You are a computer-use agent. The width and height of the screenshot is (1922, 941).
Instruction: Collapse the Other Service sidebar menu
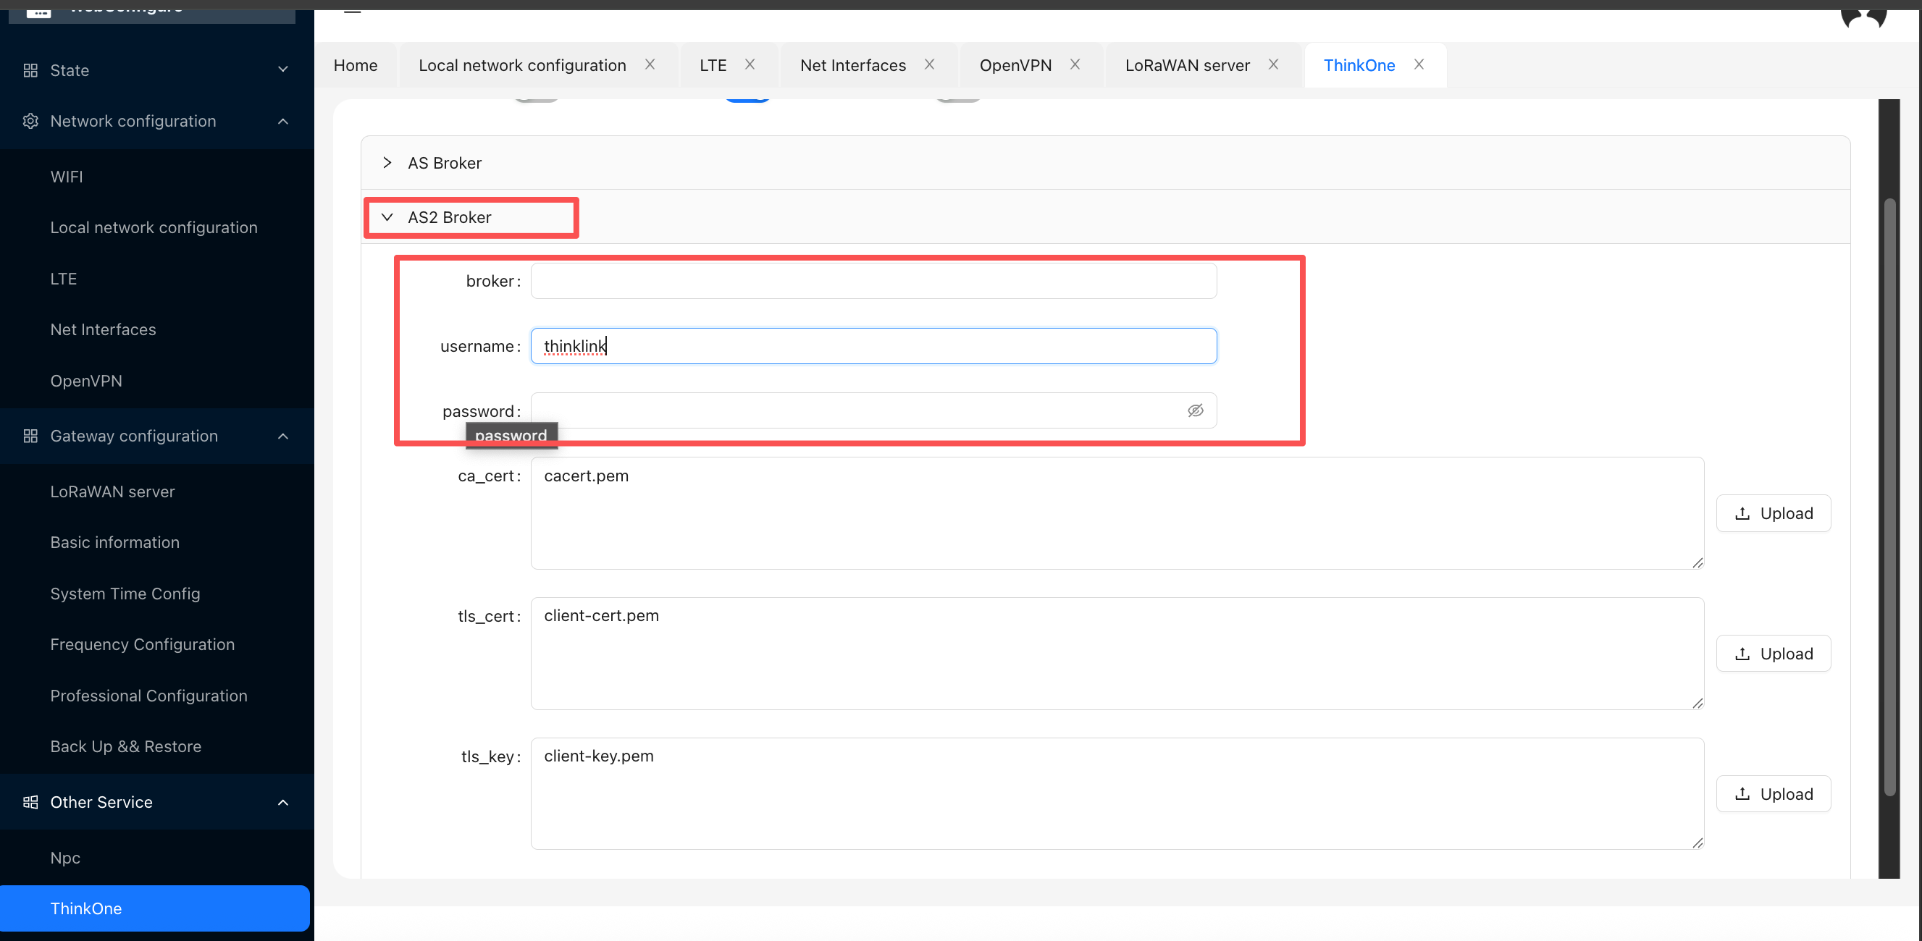tap(282, 801)
